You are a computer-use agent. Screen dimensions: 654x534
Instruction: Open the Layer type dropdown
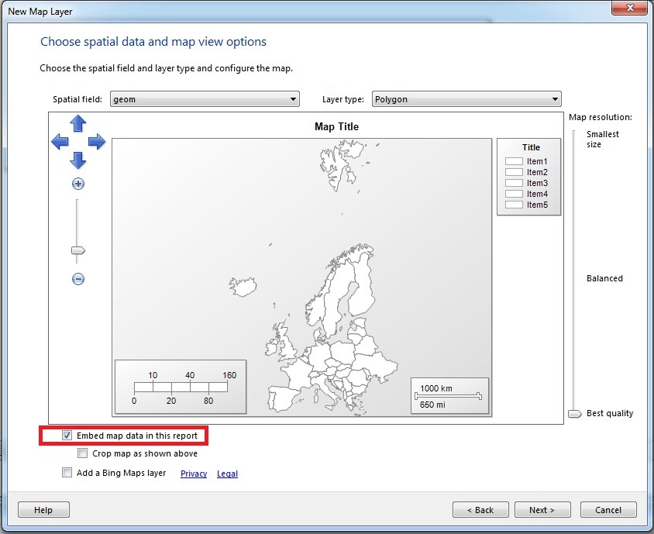point(466,99)
